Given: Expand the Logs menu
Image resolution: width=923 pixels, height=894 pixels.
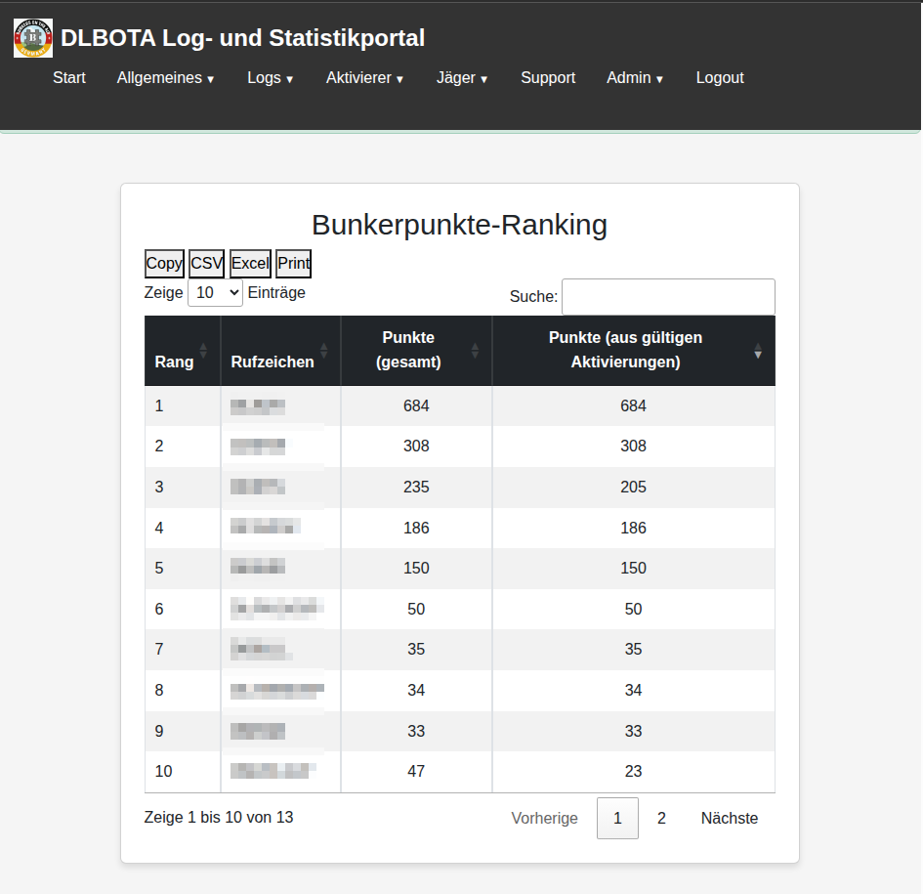Looking at the screenshot, I should coord(270,78).
